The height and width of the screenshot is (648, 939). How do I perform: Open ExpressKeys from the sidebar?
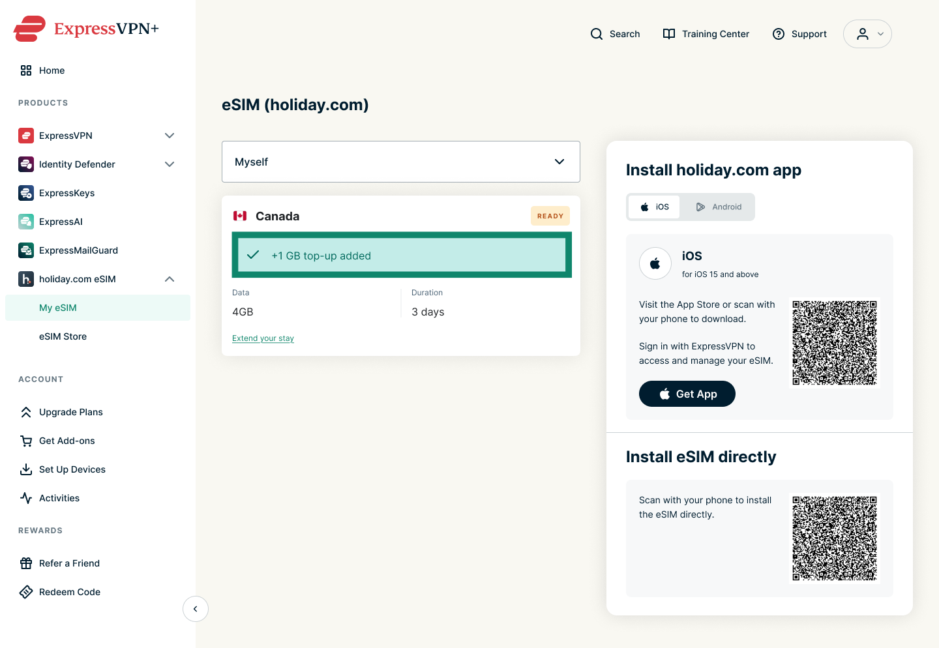coord(98,193)
